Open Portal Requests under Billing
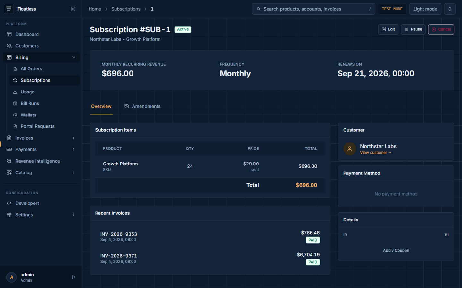The image size is (462, 288). tap(44, 126)
